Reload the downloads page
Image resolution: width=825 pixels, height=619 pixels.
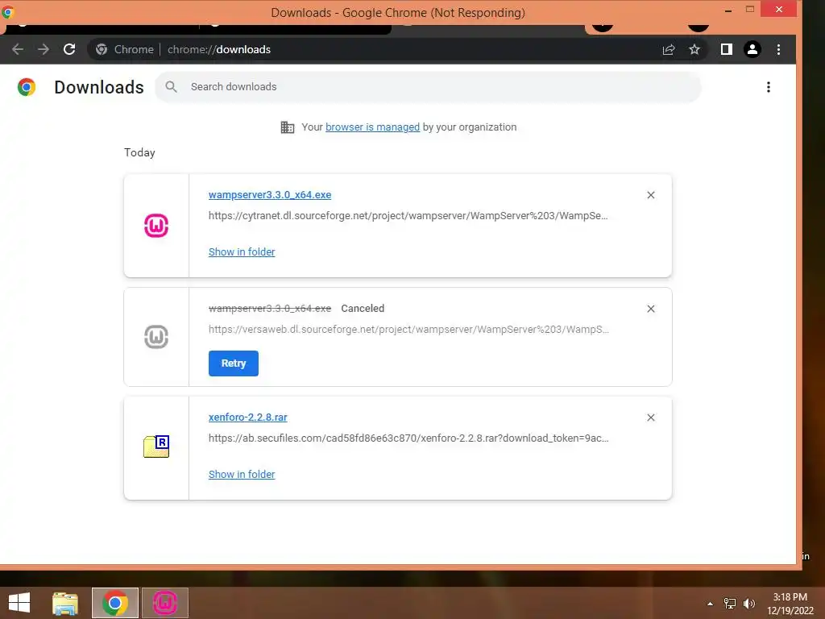[x=69, y=49]
